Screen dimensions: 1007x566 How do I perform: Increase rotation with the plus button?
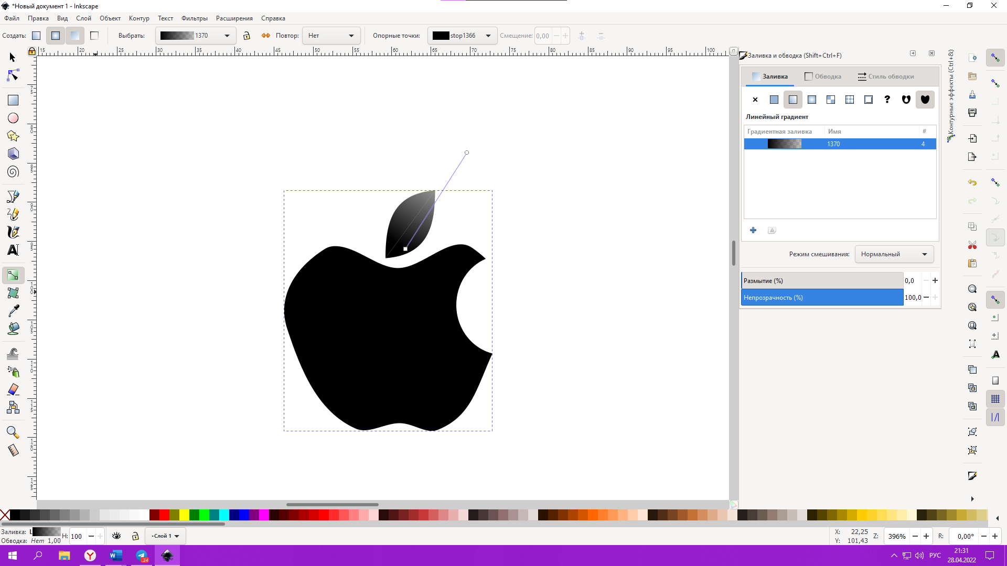995,536
